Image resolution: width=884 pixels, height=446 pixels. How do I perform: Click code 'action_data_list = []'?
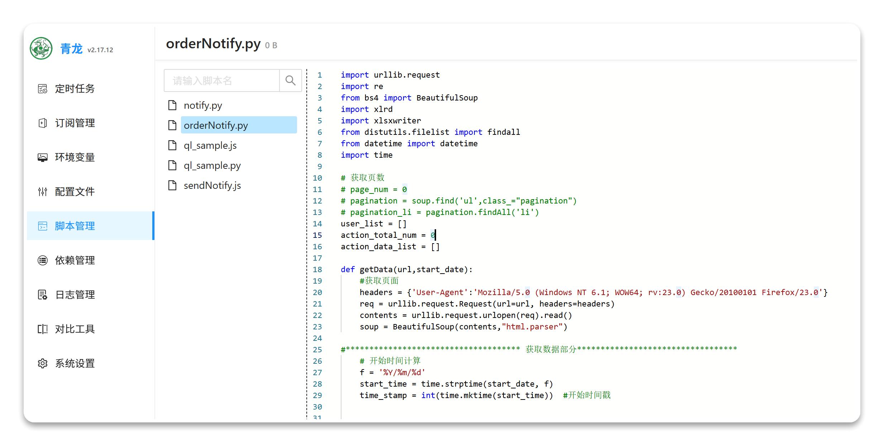pos(390,247)
